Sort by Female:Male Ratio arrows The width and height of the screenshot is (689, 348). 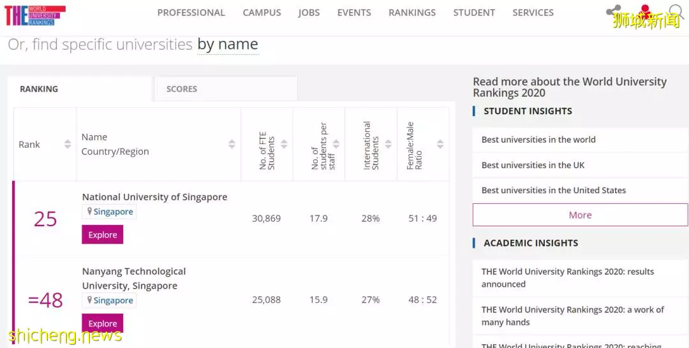pos(440,144)
